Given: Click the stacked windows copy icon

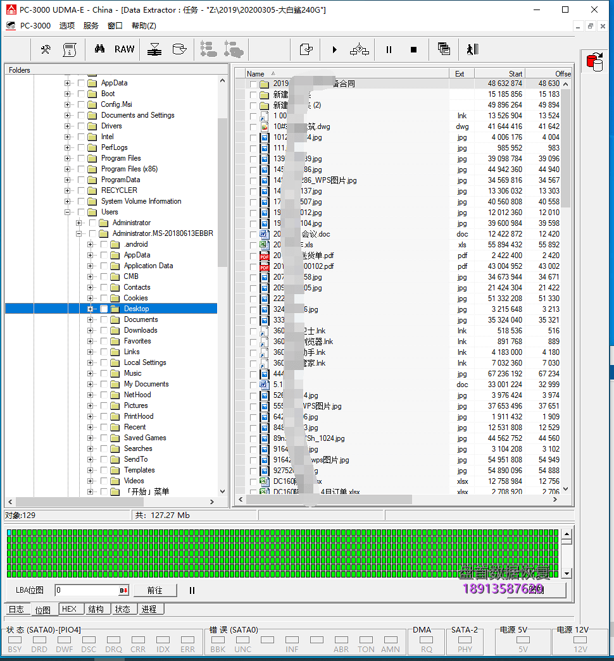Looking at the screenshot, I should (444, 49).
